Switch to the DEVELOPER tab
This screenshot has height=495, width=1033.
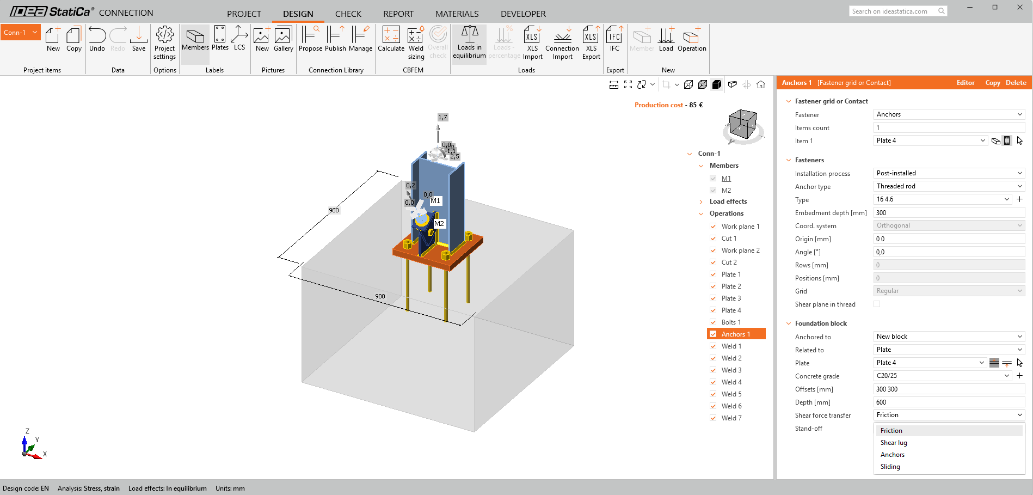coord(523,14)
